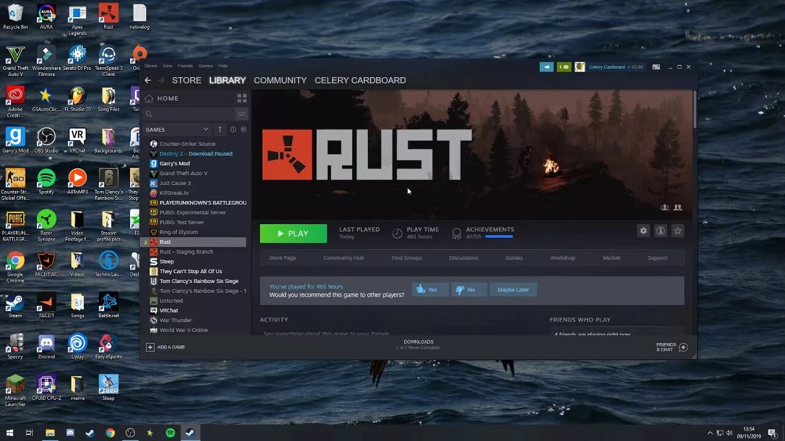Open the Windows Start menu
The image size is (785, 441).
(x=10, y=432)
